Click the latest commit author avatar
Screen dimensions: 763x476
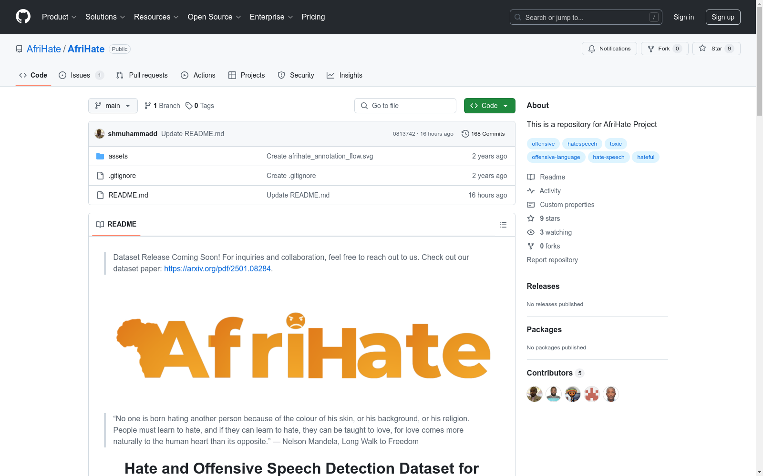coord(100,134)
